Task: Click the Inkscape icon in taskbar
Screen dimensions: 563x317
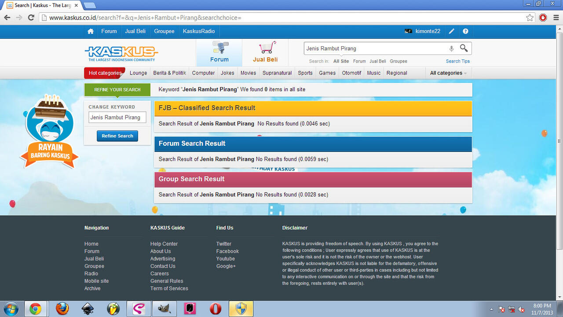Action: [88, 309]
